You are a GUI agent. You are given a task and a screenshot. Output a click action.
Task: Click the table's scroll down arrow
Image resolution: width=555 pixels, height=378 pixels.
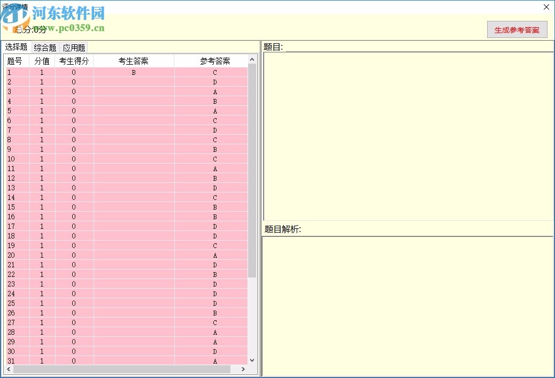252,360
